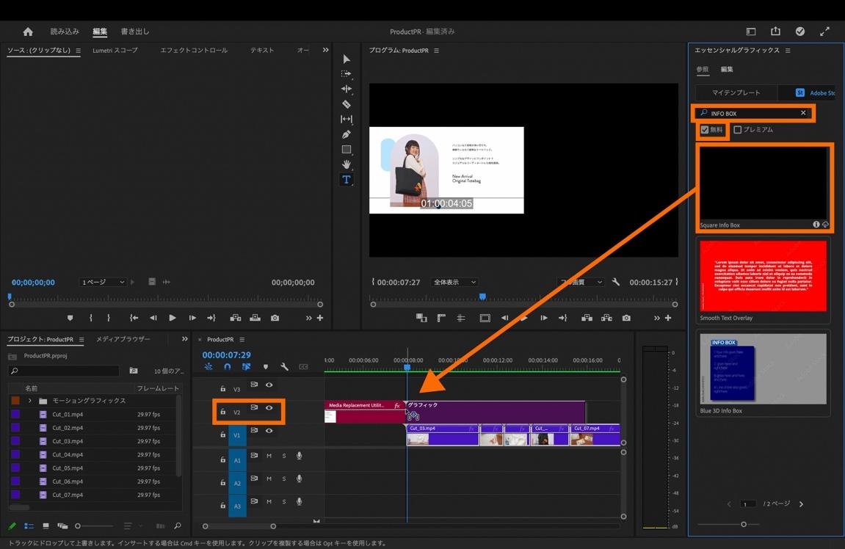Toggle V2 track eye visibility

(x=269, y=408)
